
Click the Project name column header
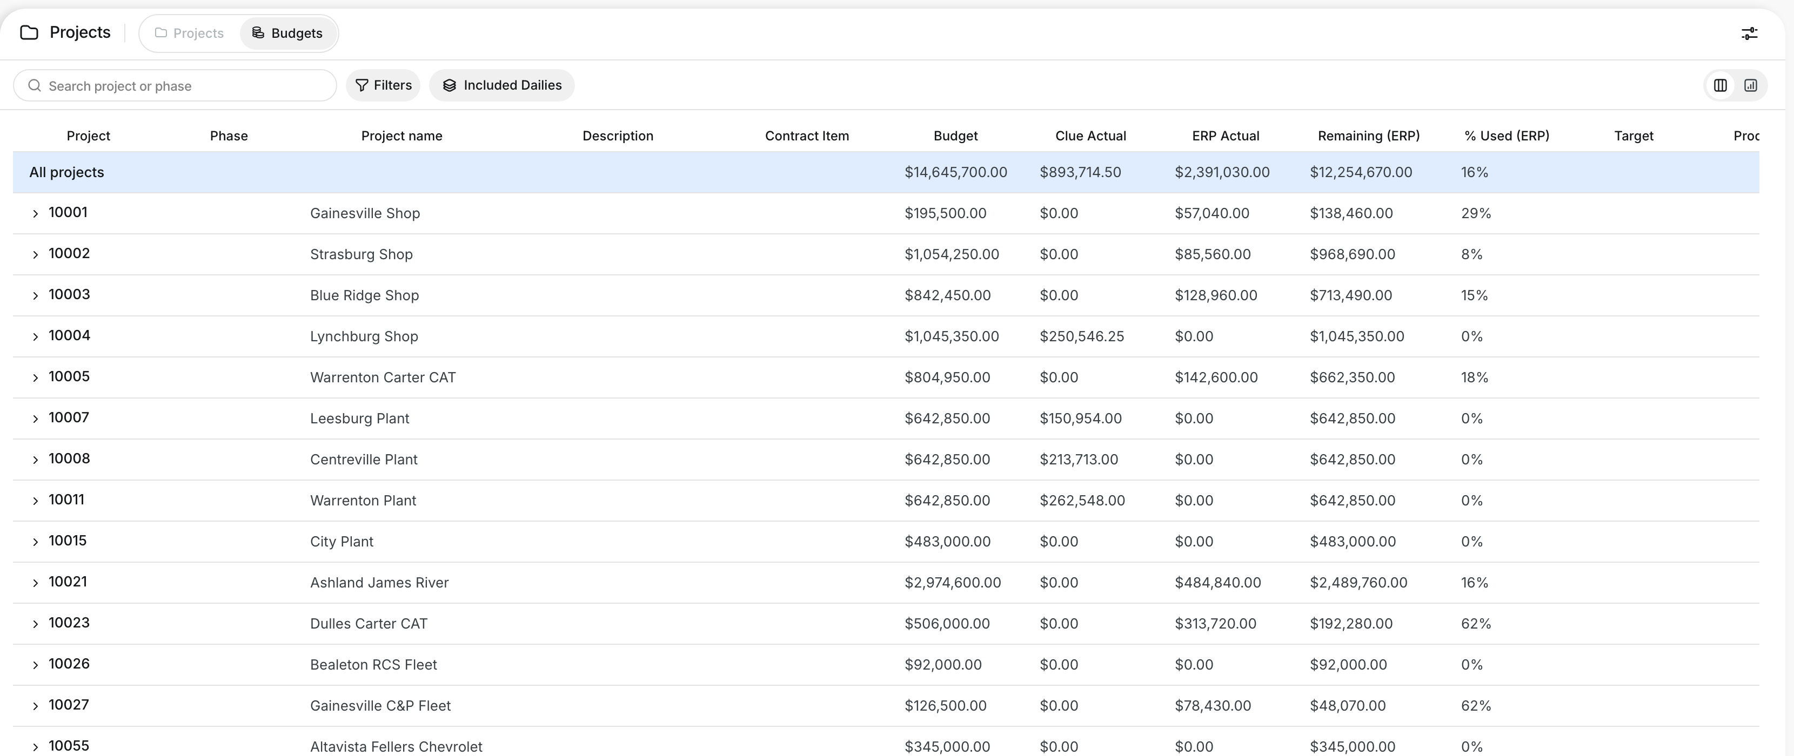402,136
